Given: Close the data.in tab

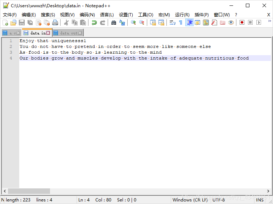Looking at the screenshot, I should tap(48, 33).
